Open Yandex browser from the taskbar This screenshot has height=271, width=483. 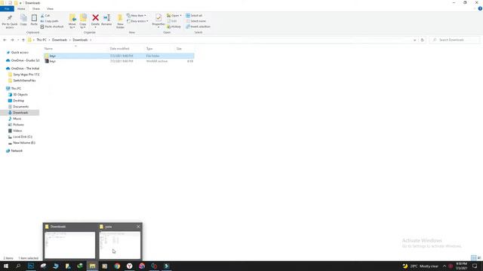click(129, 266)
